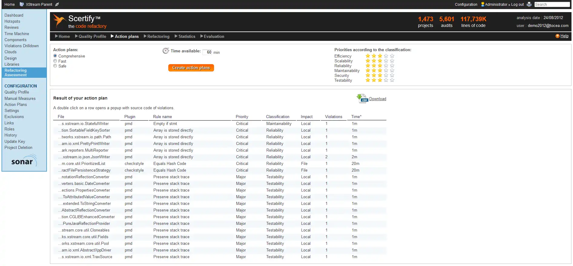Select the Fast action plan option
The height and width of the screenshot is (266, 573).
55,61
